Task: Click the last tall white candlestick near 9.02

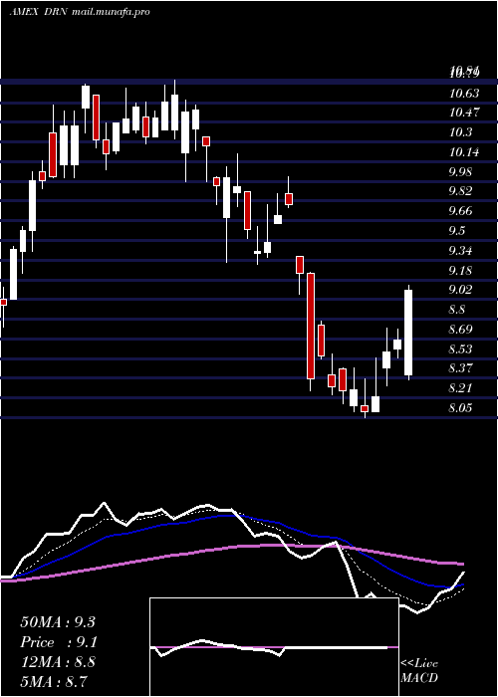Action: click(408, 332)
